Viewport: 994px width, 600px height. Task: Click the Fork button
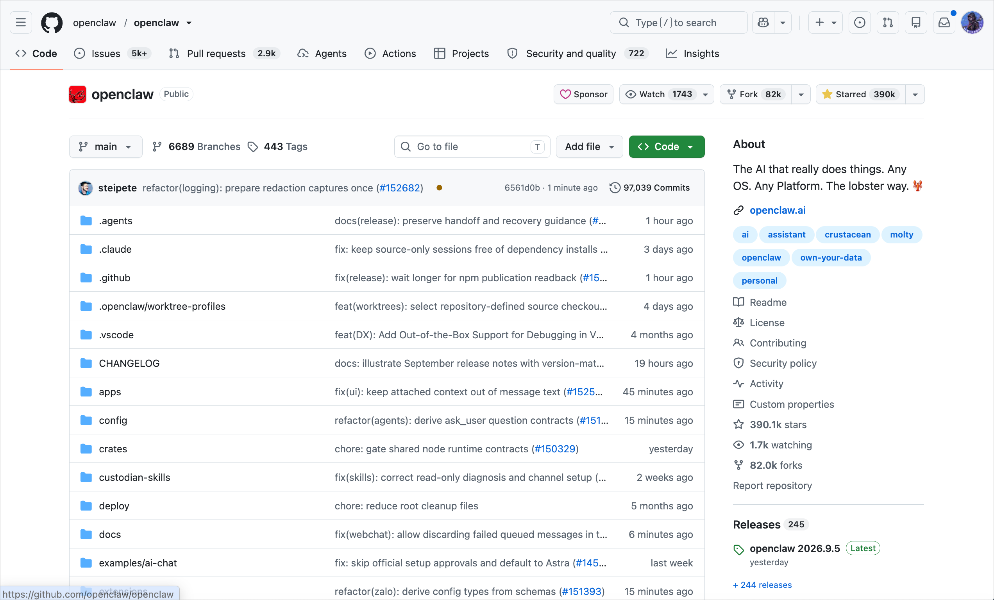(x=756, y=95)
